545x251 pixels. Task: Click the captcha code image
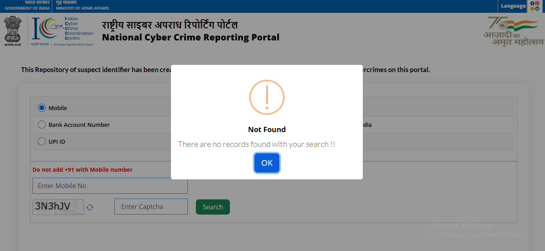click(59, 207)
